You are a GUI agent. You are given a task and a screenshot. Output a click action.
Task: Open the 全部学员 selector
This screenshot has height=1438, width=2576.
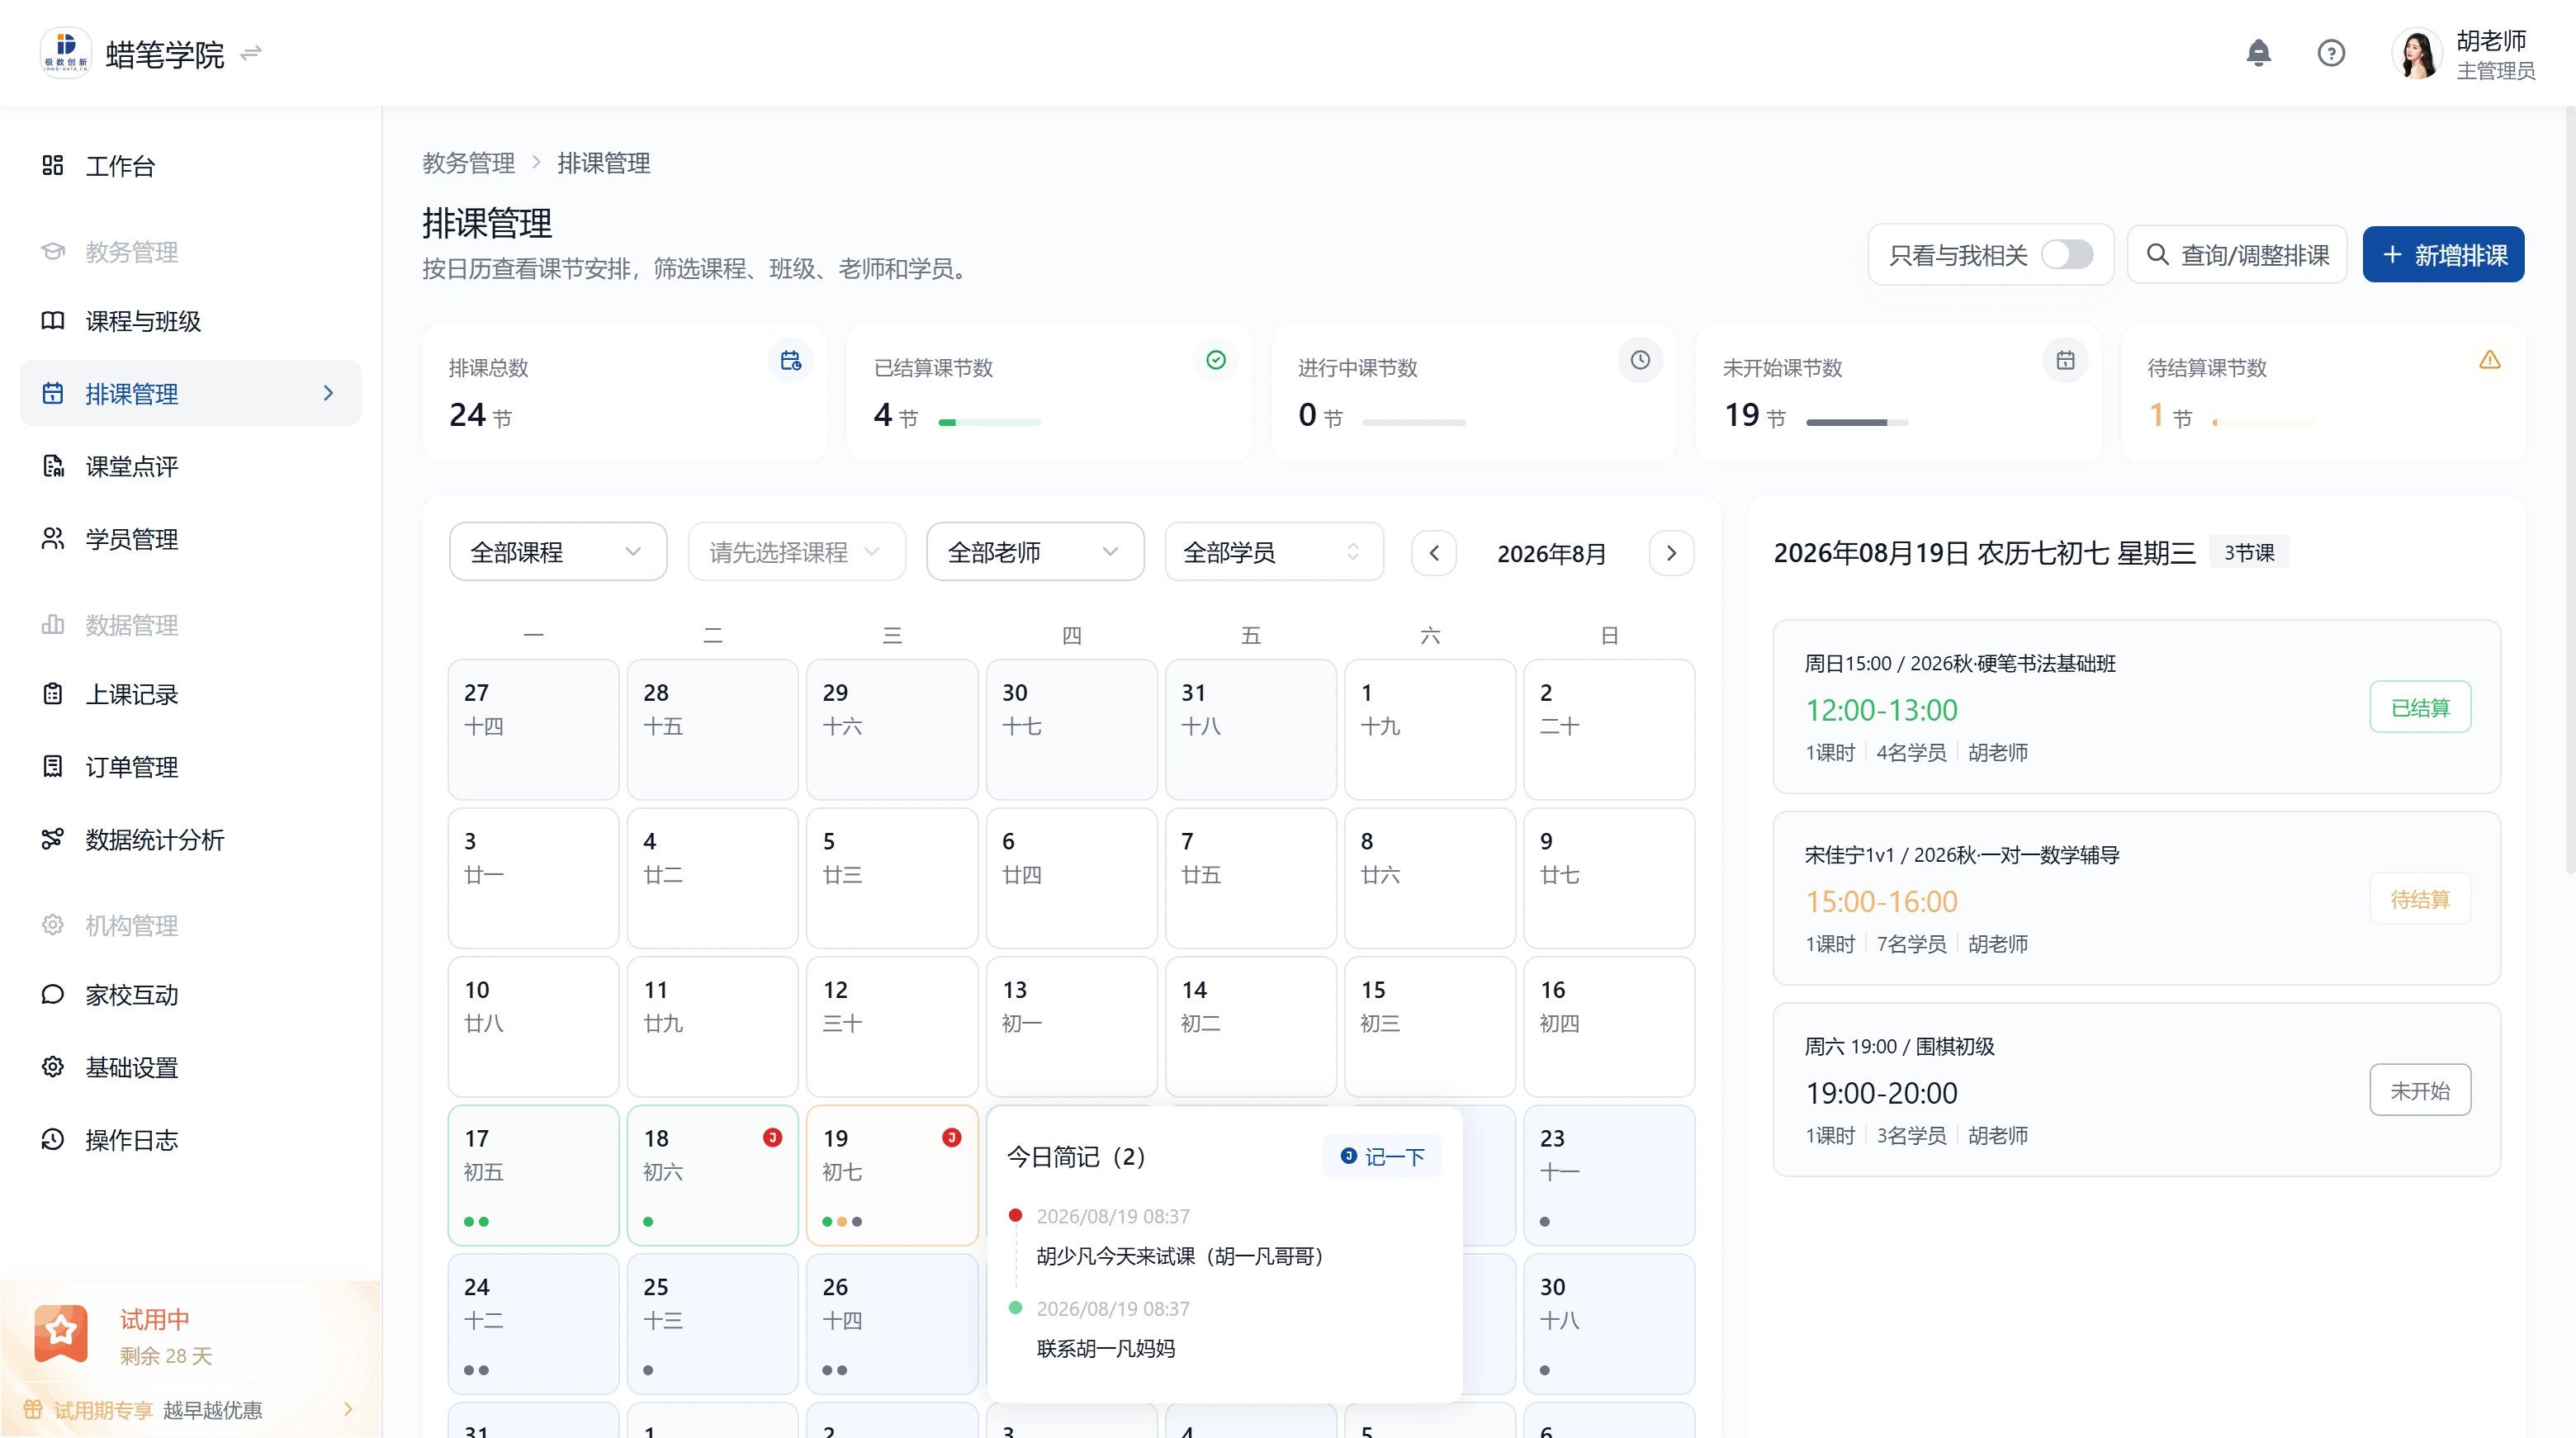pos(1274,552)
